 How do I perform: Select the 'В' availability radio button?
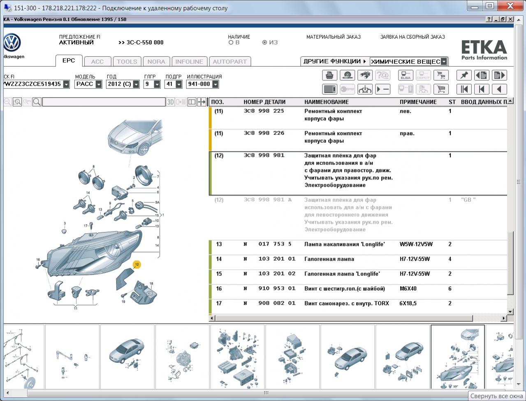coord(231,42)
